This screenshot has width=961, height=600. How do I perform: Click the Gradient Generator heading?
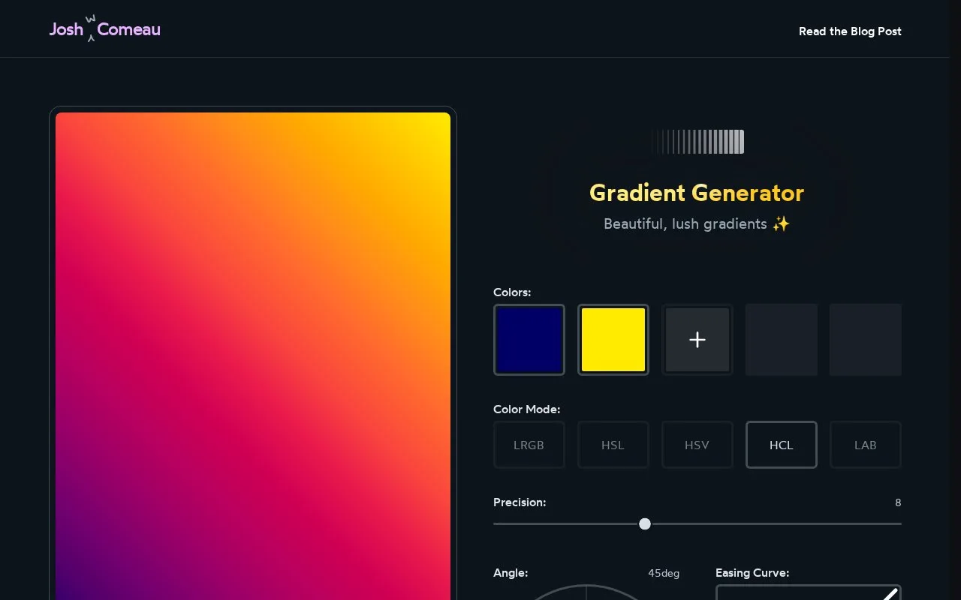pos(697,193)
